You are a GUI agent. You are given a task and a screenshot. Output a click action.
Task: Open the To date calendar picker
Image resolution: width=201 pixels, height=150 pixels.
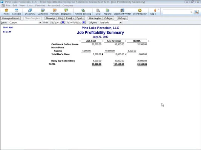[84, 22]
